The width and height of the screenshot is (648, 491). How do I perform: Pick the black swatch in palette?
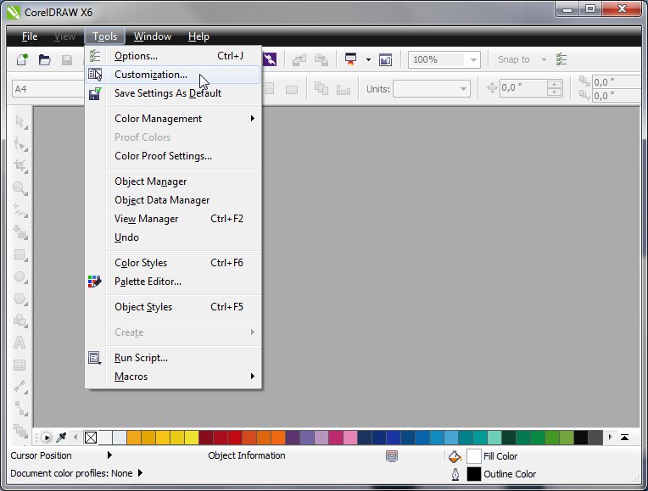(580, 438)
